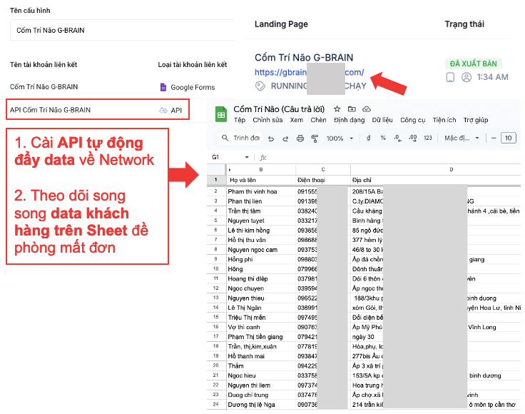The image size is (525, 414).
Task: Click the search icon in the Sheets toolbar
Action: point(225,138)
